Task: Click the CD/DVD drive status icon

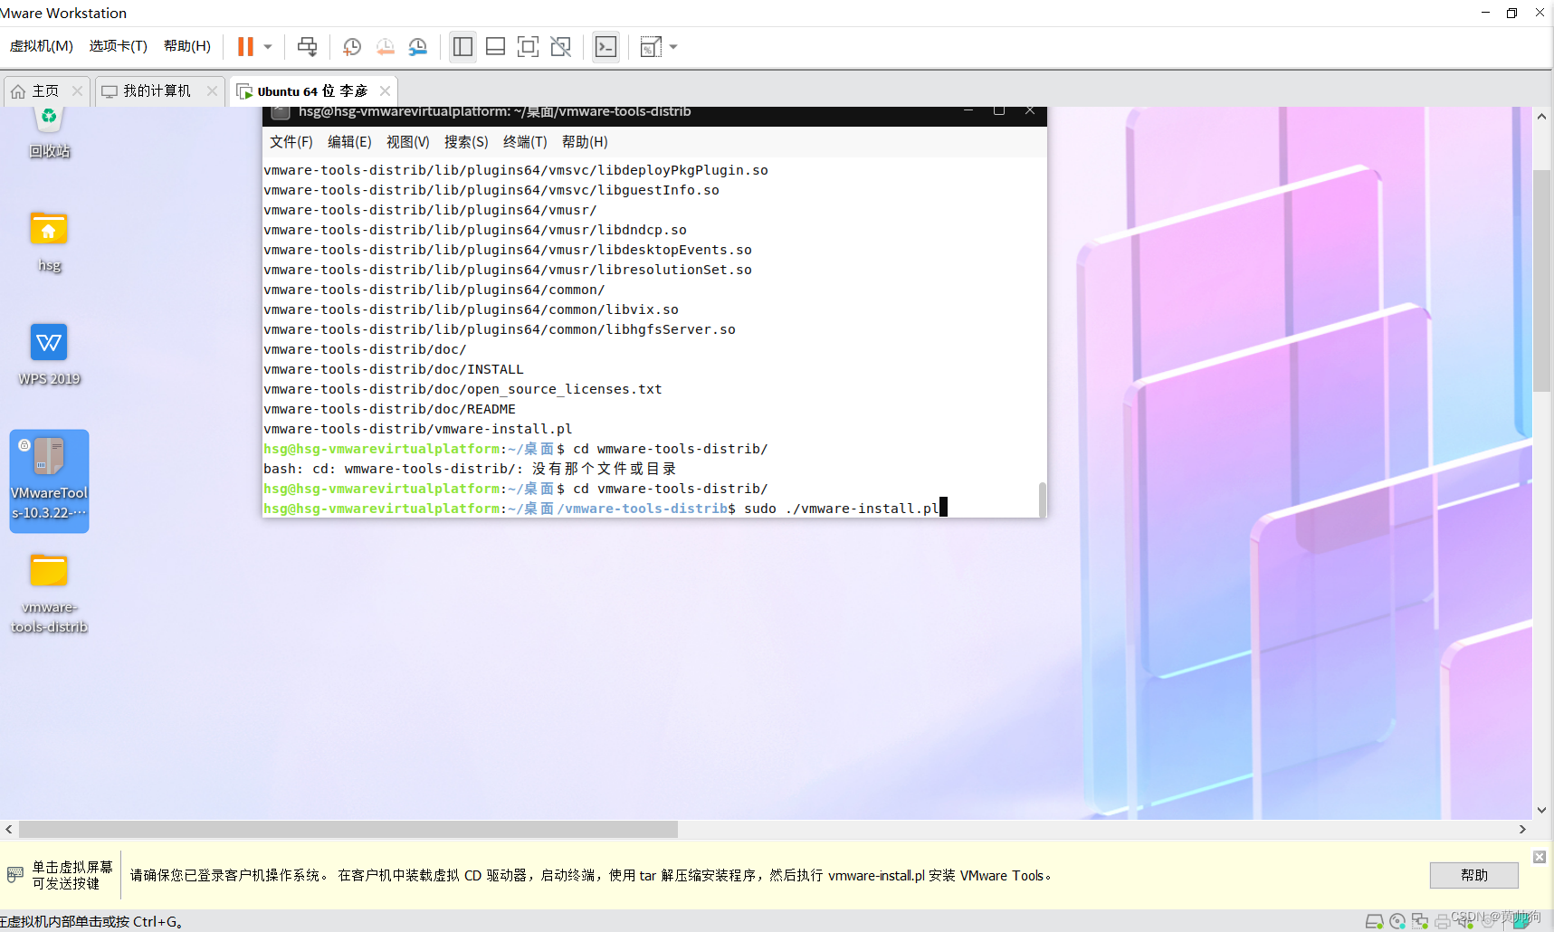Action: [x=1397, y=921]
